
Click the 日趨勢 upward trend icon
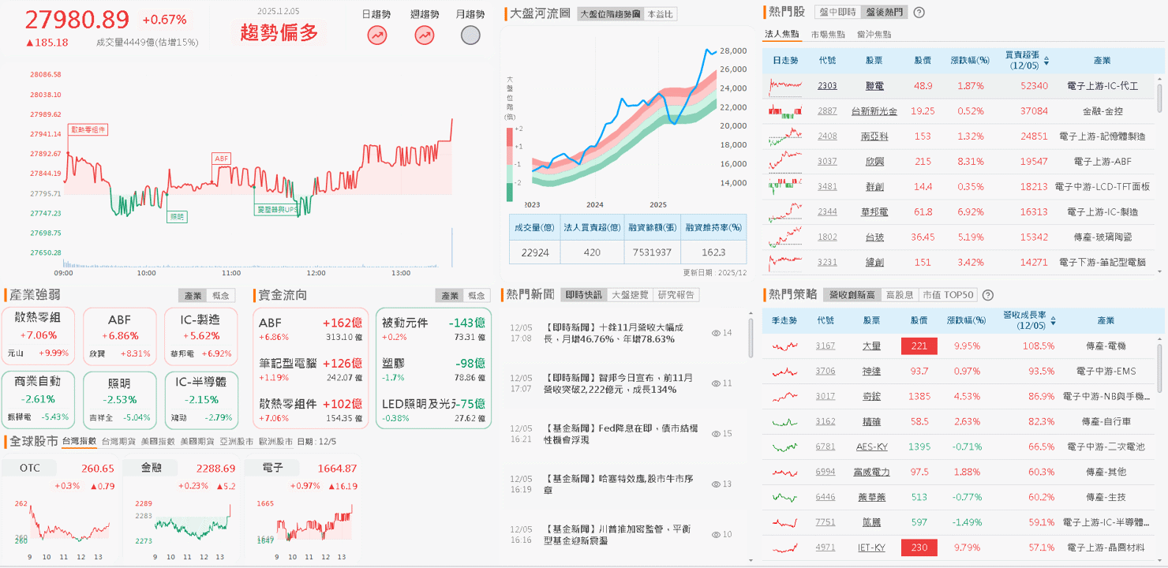pyautogui.click(x=377, y=35)
